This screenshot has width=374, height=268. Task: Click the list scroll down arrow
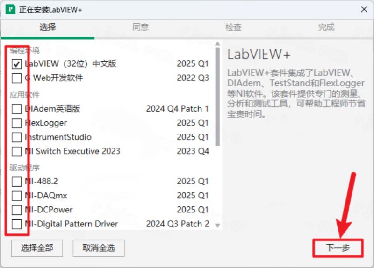(x=217, y=226)
